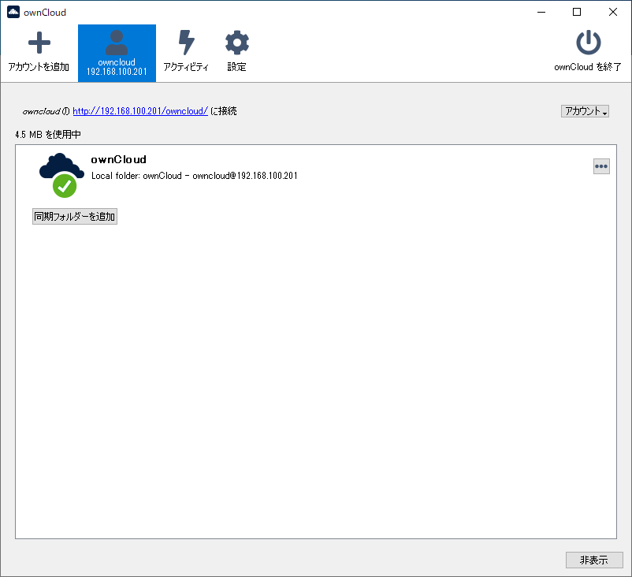Select the owncloud 192.168.100.201 account tab
Viewport: 632px width, 577px height.
[x=117, y=54]
